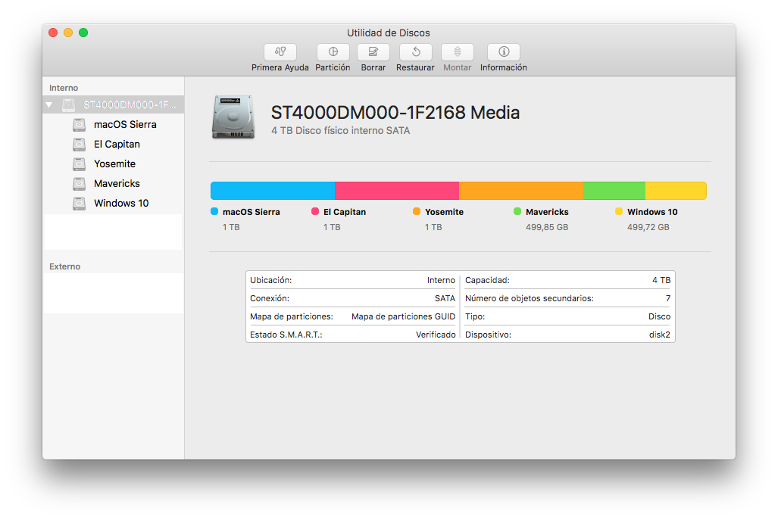Click the Mavericks volume disk icon

79,183
